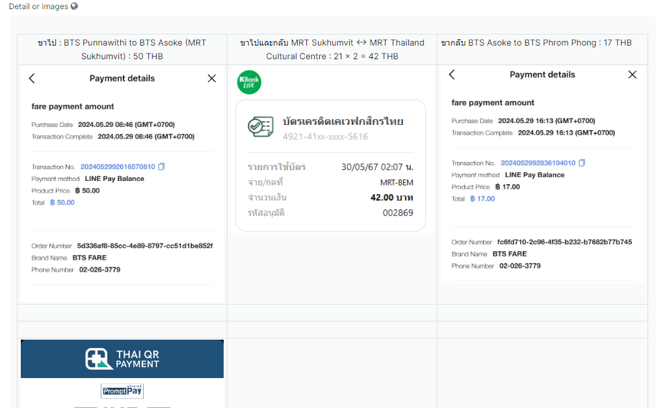Copy transaction number 2024052992836104010
Screen dimensions: 669x408
pos(582,163)
